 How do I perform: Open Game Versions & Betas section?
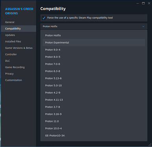click(19, 48)
